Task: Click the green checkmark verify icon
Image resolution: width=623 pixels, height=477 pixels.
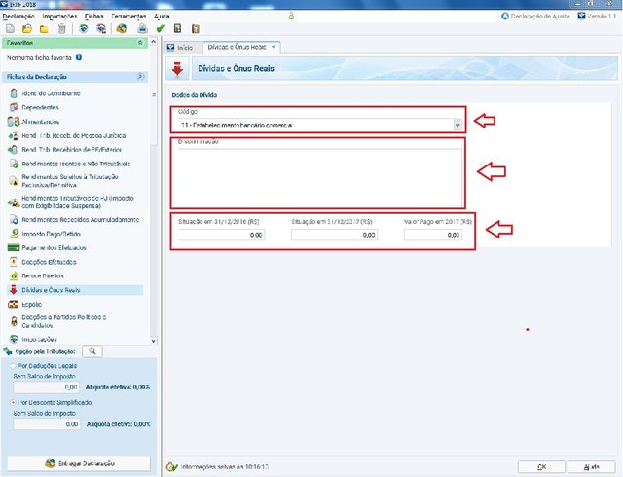Action: [x=160, y=29]
